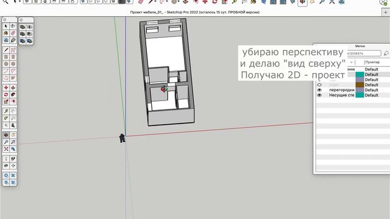This screenshot has width=390, height=219.
Task: Click Outer Shell in solid tools palette
Action: [23, 27]
